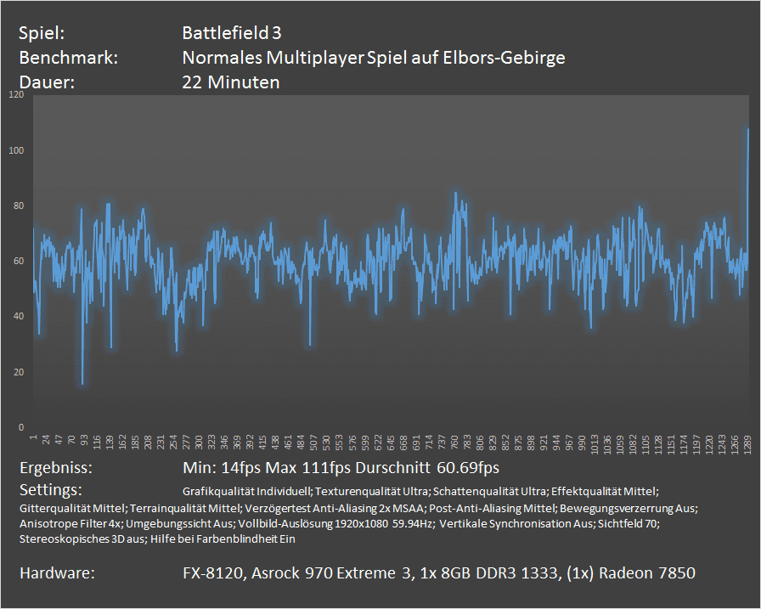761x609 pixels.
Task: Click the y-axis label '120'
Action: 16,94
